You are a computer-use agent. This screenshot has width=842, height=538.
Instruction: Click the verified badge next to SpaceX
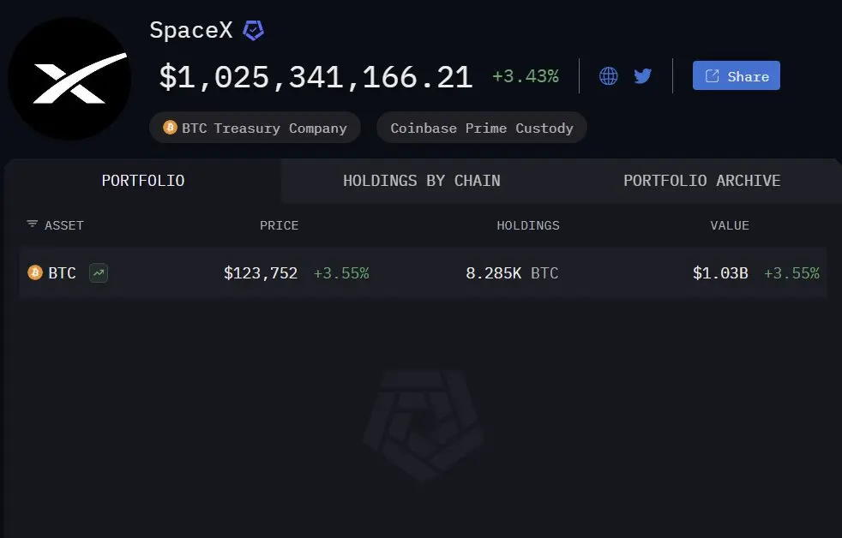click(254, 31)
